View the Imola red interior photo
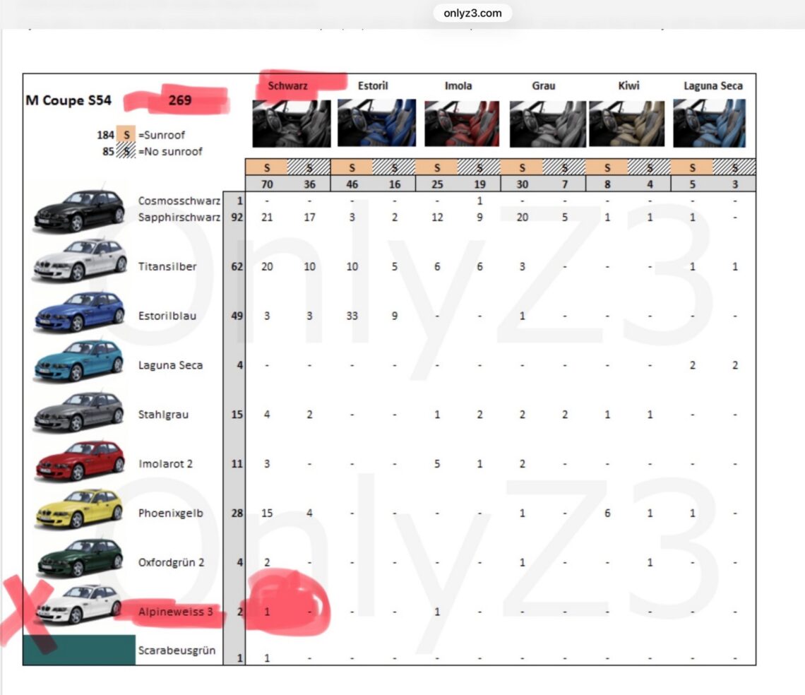 point(462,124)
